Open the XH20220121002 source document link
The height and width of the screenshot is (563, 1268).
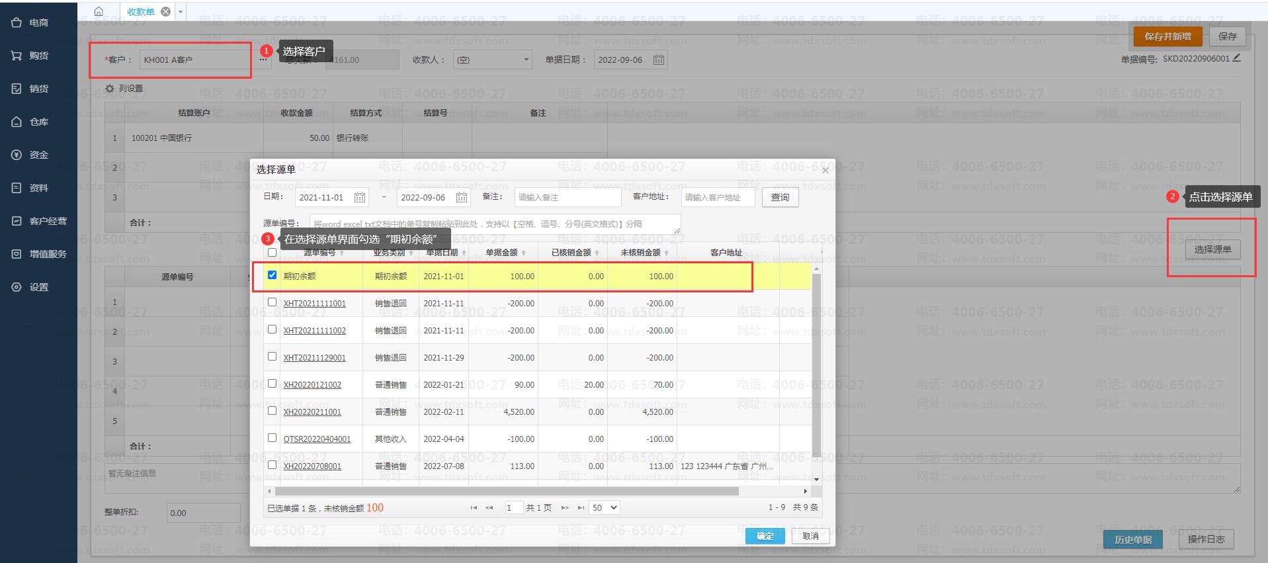click(x=312, y=385)
